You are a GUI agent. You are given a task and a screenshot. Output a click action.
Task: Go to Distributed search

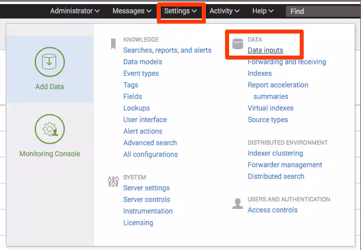(x=276, y=177)
